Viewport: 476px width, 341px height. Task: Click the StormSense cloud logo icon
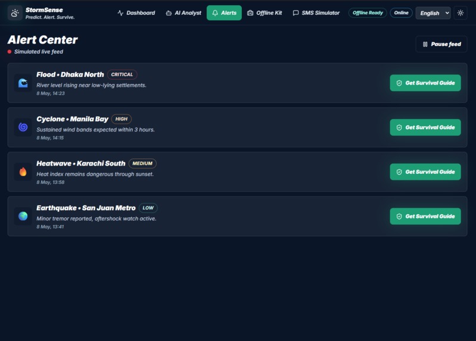tap(15, 13)
